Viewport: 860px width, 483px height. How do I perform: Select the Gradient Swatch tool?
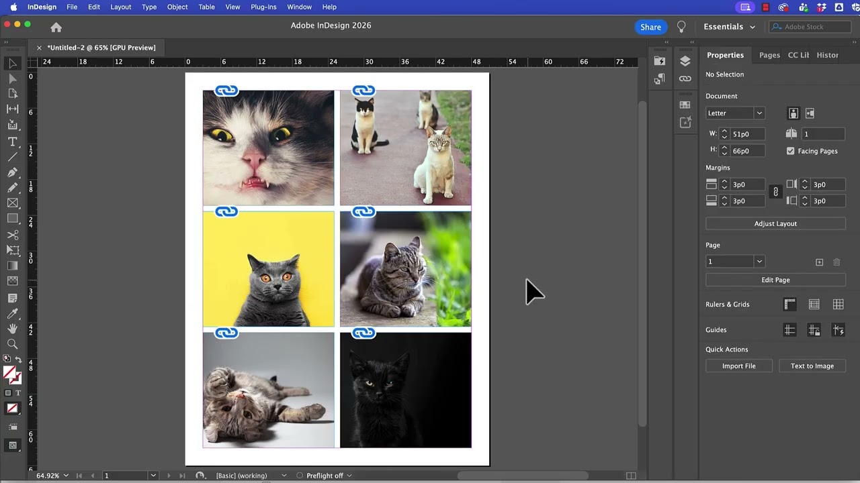point(13,266)
